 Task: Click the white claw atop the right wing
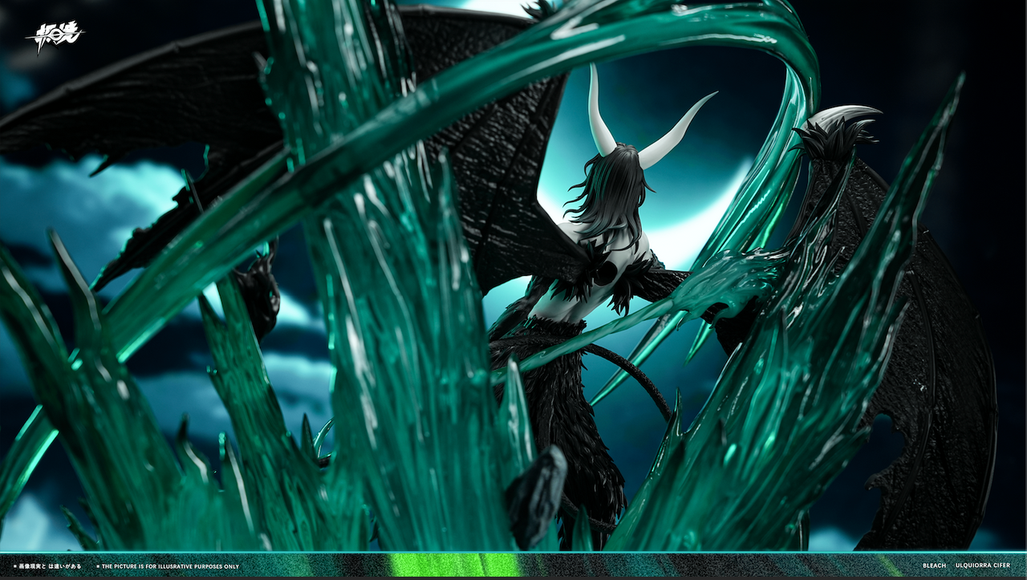844,117
